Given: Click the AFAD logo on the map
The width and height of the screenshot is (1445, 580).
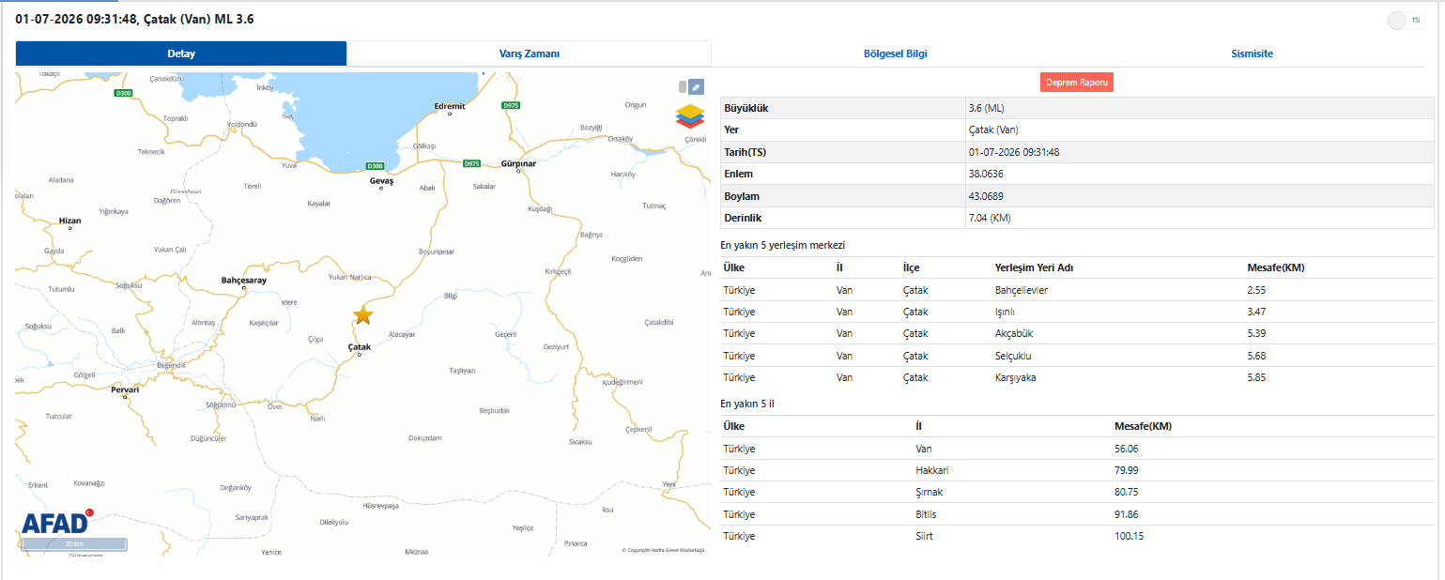Looking at the screenshot, I should 55,523.
